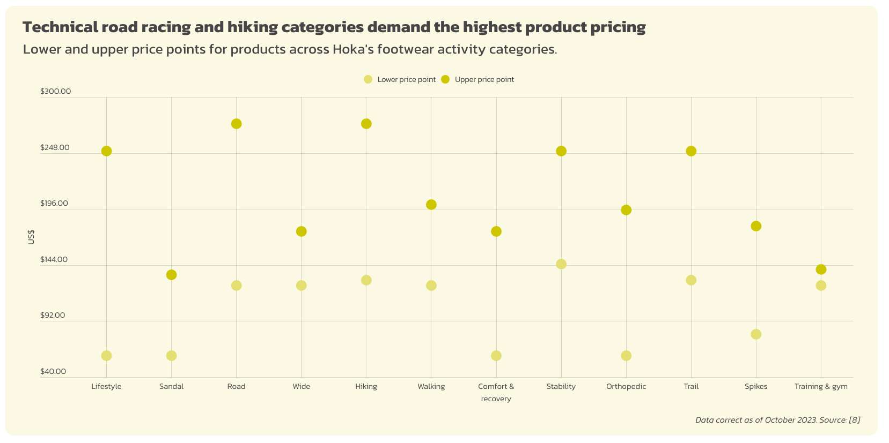Select the Comfort & recovery upper price dot
The image size is (889, 443).
pyautogui.click(x=496, y=231)
